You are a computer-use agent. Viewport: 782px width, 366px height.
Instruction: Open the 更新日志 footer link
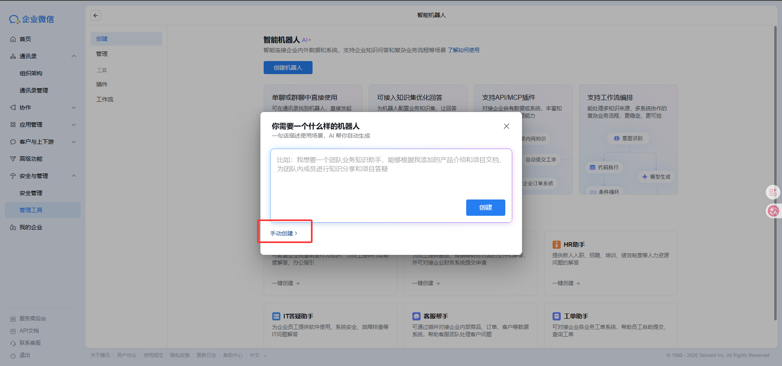click(206, 355)
